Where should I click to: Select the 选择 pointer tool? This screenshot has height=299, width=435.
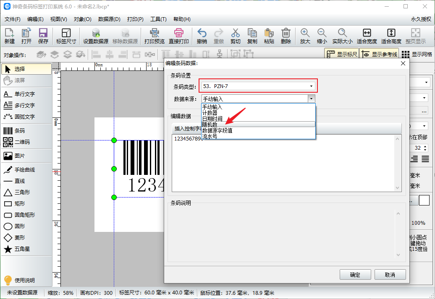pos(26,69)
